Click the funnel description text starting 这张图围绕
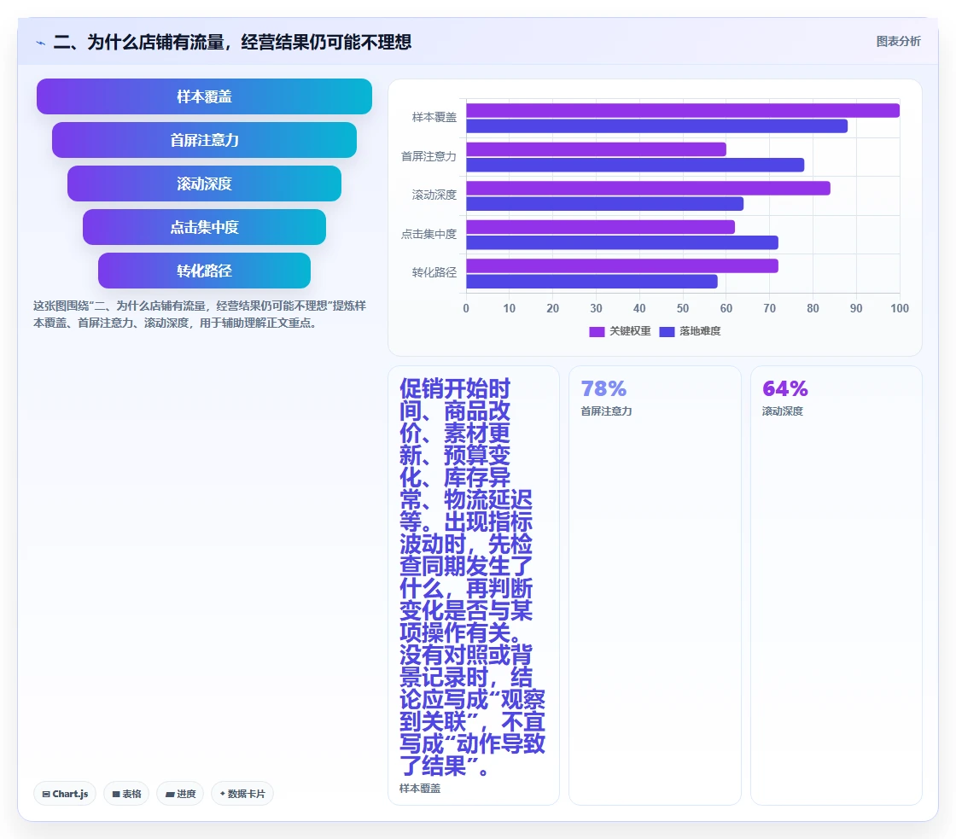956x839 pixels. pyautogui.click(x=200, y=314)
